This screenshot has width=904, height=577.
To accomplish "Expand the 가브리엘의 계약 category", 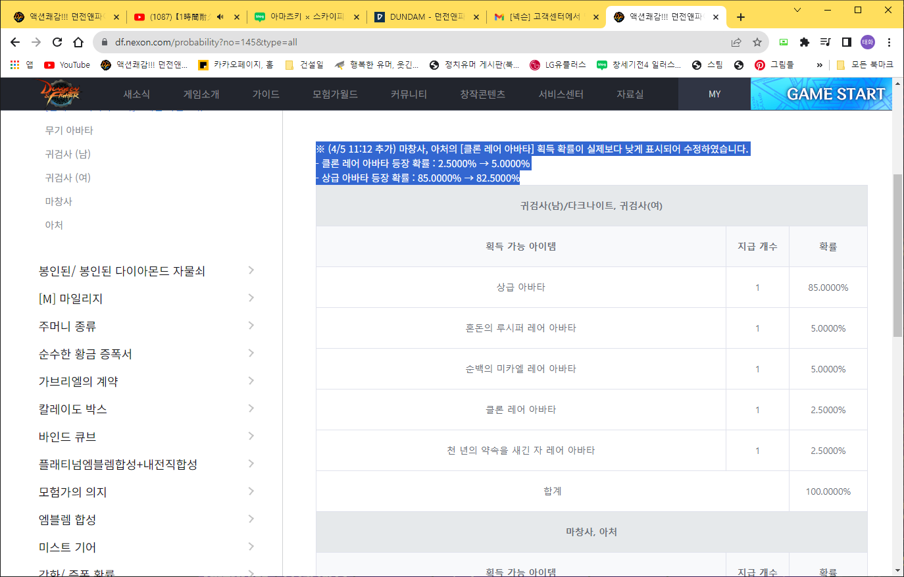I will coord(251,381).
